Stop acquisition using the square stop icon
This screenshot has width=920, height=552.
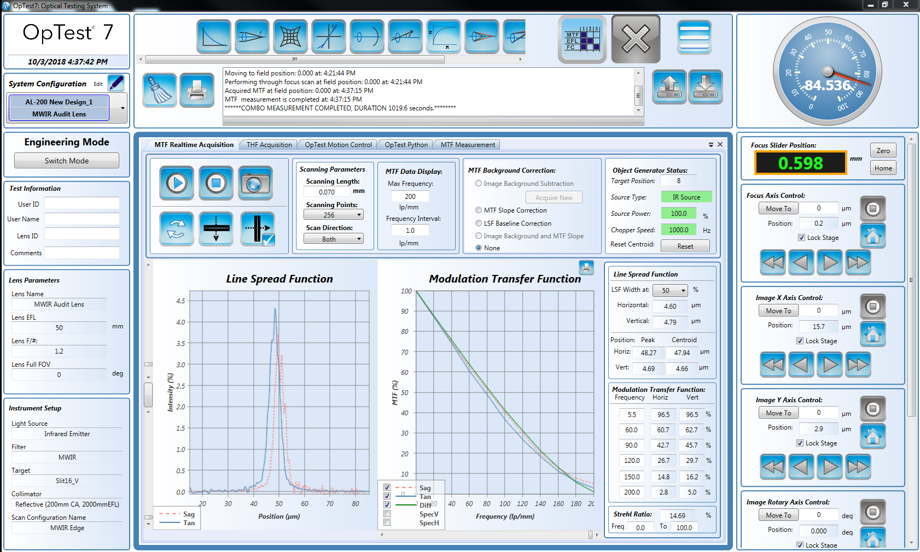(216, 183)
